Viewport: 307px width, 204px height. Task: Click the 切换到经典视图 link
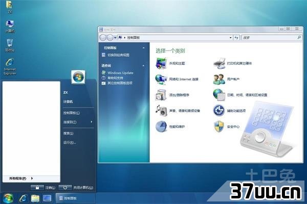(x=118, y=55)
